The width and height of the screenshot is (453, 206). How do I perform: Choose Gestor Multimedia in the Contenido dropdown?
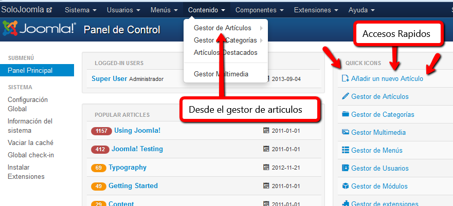click(x=221, y=74)
